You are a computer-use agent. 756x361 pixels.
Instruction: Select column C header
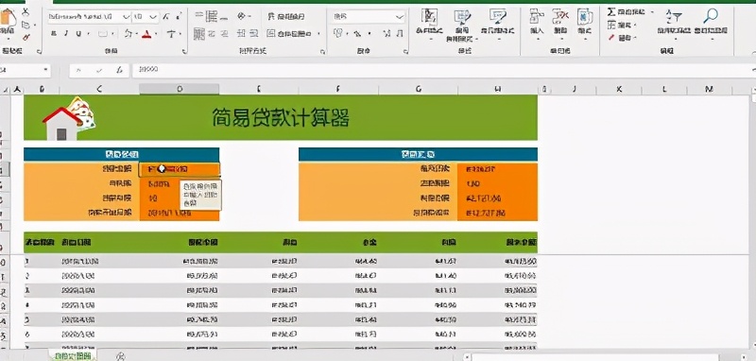tap(99, 89)
